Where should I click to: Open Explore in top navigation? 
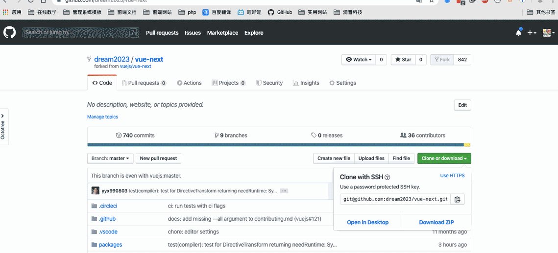tap(254, 33)
